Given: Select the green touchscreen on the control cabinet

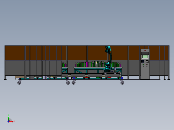Looking at the screenshot, I should [145, 57].
